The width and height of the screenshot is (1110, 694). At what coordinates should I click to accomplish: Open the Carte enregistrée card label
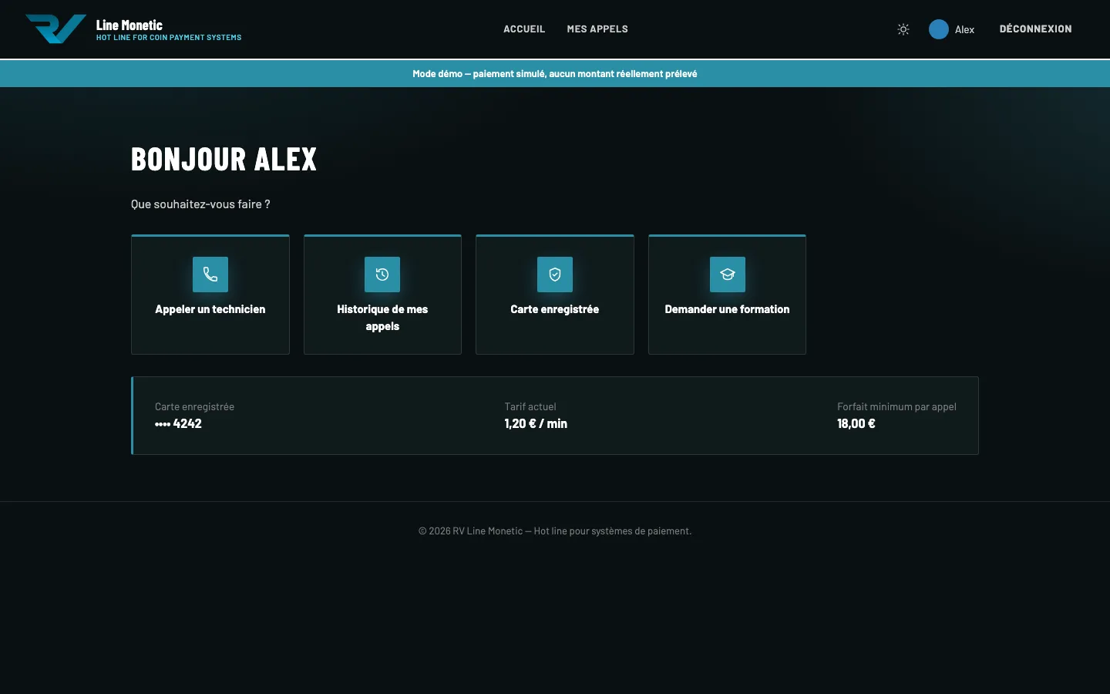(555, 309)
